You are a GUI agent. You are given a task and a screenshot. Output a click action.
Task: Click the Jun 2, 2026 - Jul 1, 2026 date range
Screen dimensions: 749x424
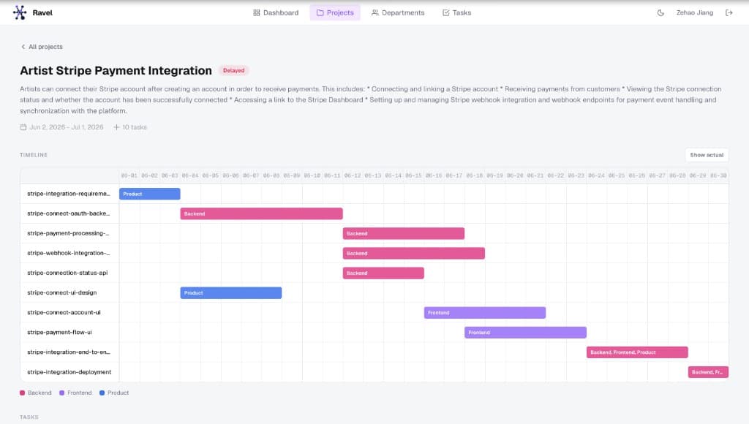click(x=67, y=127)
